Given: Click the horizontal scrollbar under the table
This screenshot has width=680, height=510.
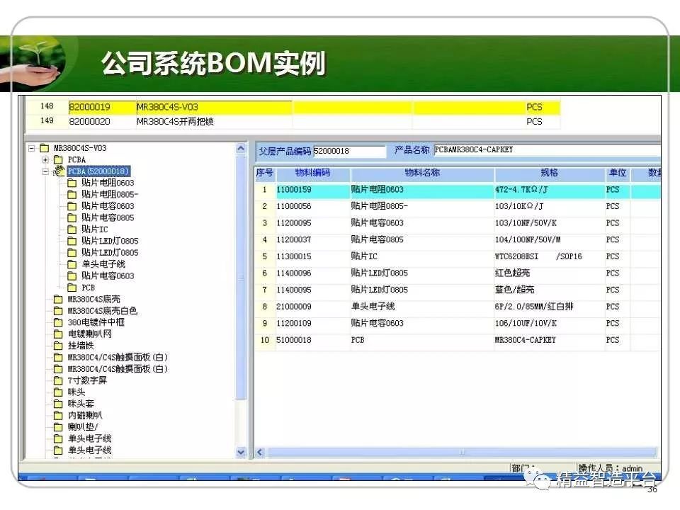Looking at the screenshot, I should pos(462,453).
